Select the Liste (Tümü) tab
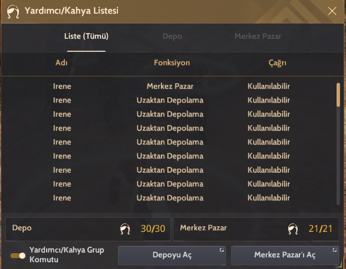This screenshot has width=346, height=269. tap(87, 36)
